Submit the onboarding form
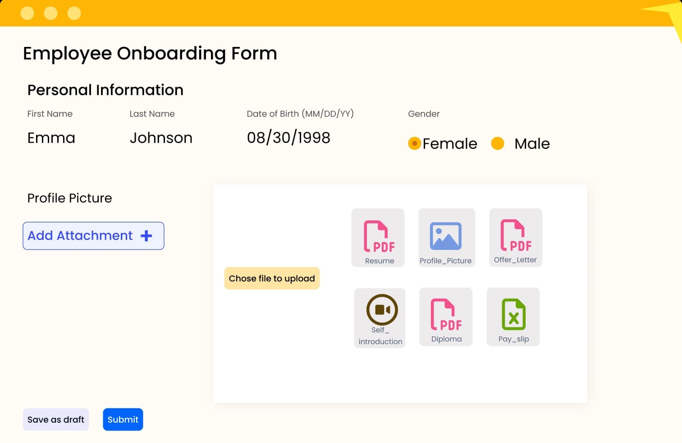 pyautogui.click(x=123, y=420)
